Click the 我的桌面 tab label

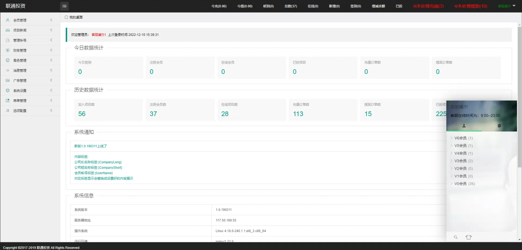76,17
